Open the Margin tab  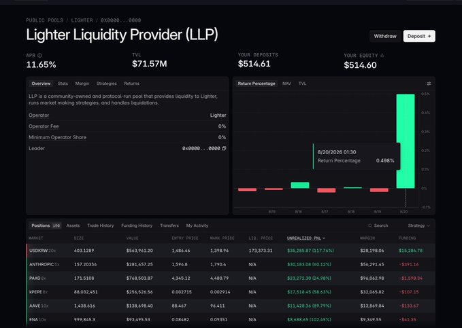click(82, 84)
